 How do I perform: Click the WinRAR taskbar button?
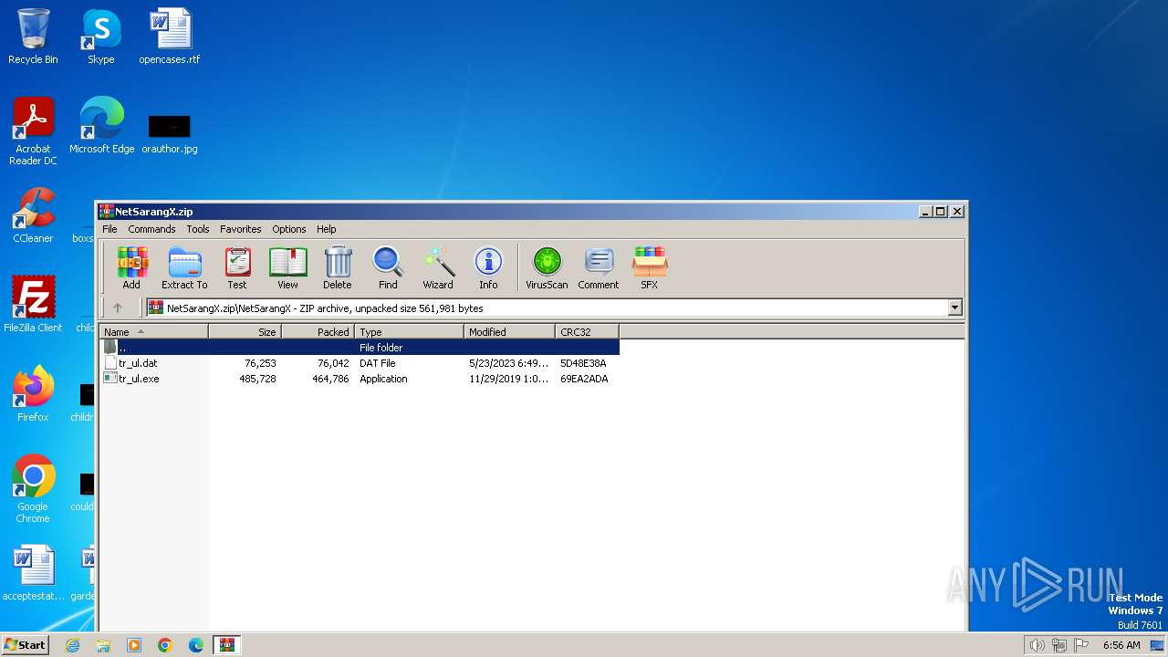click(227, 645)
